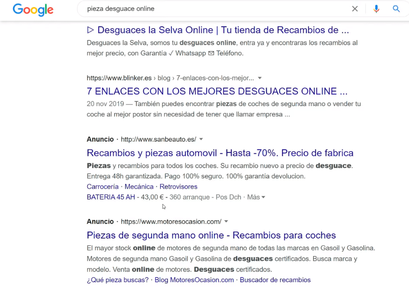Expand dropdown arrow next to motoresocasion.com URL
The width and height of the screenshot is (409, 291).
[226, 221]
